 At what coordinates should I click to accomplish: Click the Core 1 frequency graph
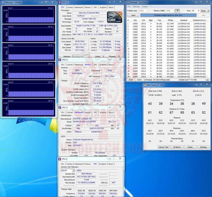point(31,16)
